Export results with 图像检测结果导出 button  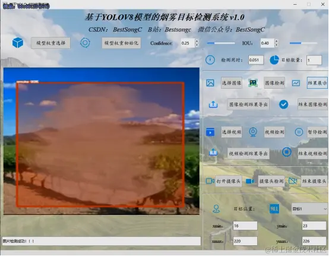248,104
